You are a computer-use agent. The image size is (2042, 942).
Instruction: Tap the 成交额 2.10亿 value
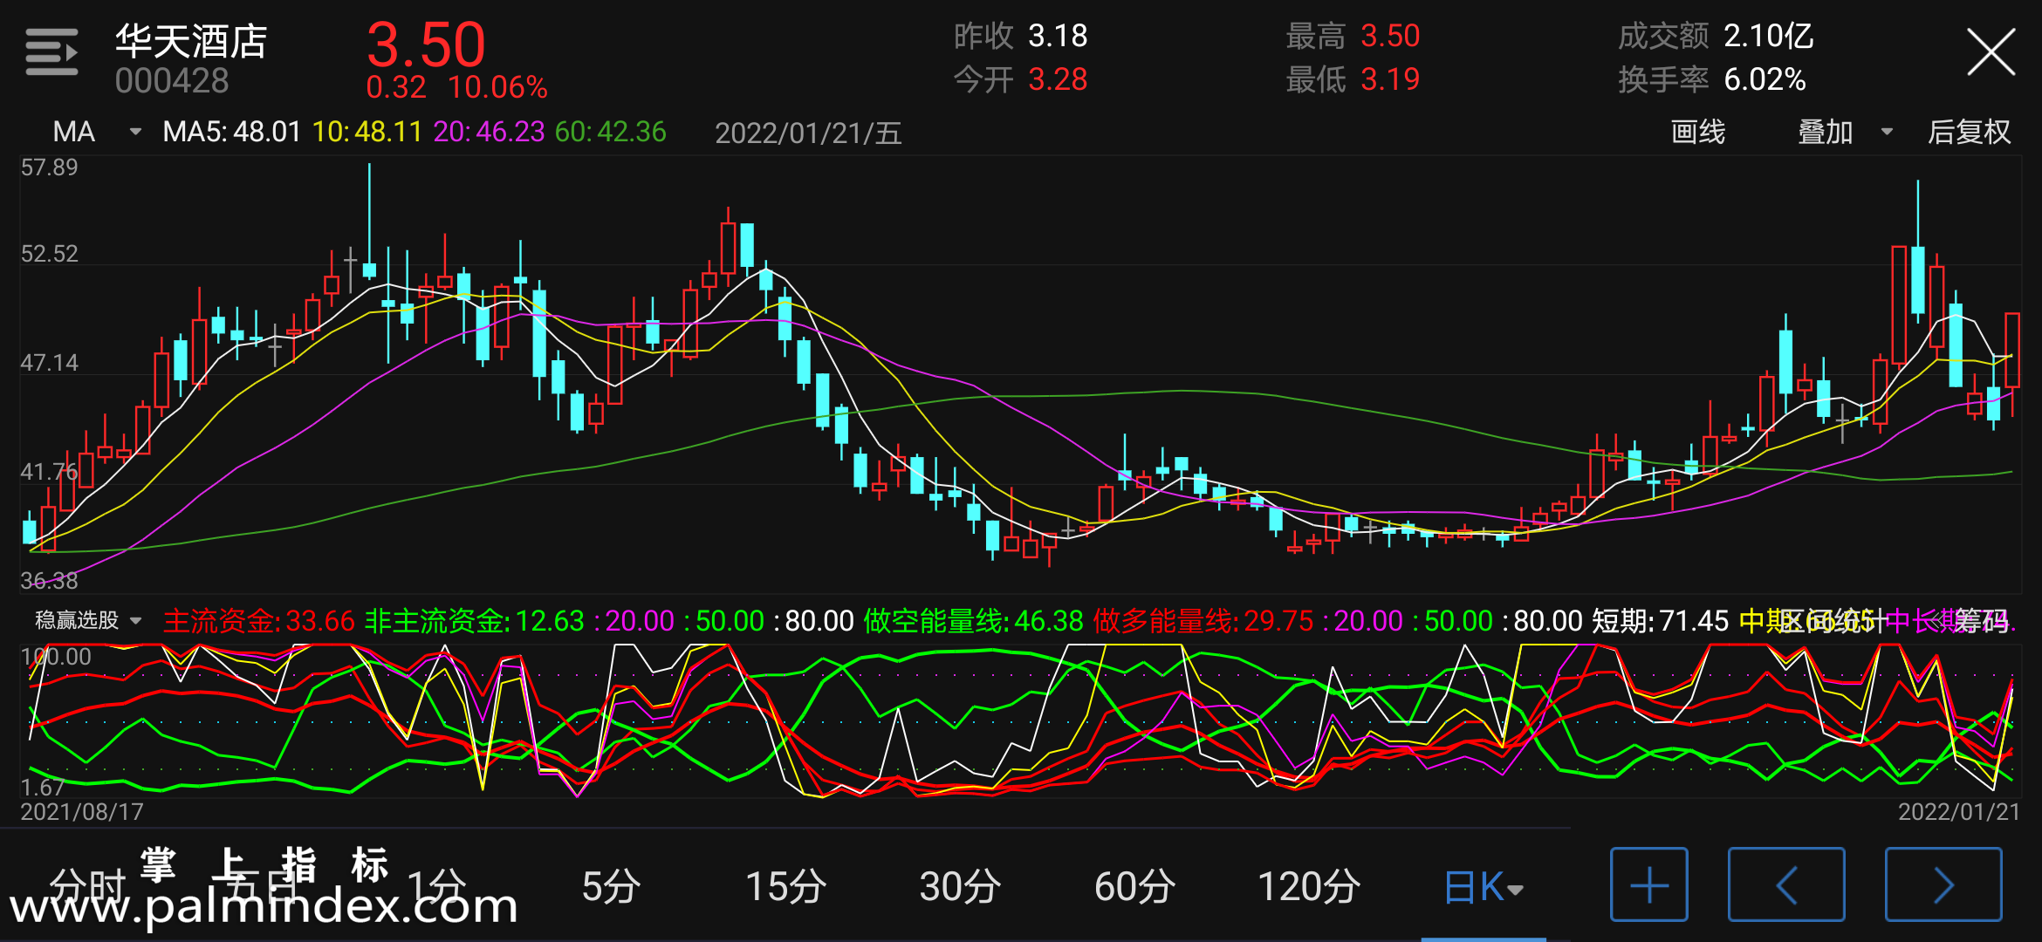[1716, 36]
